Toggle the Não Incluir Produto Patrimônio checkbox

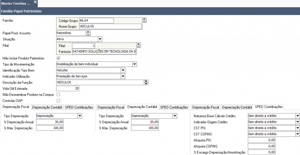point(58,58)
